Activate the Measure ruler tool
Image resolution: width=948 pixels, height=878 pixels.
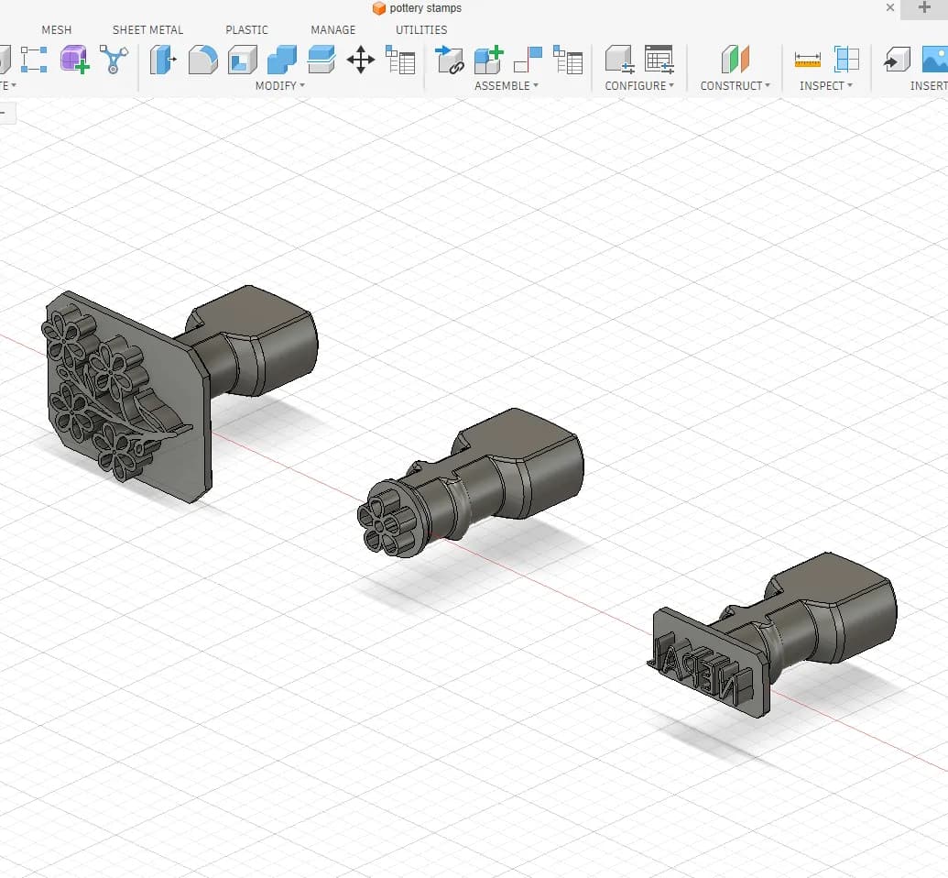808,60
